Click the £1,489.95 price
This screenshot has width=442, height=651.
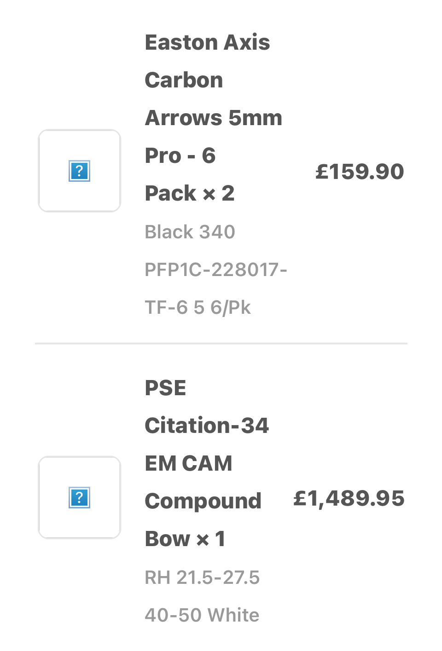349,498
